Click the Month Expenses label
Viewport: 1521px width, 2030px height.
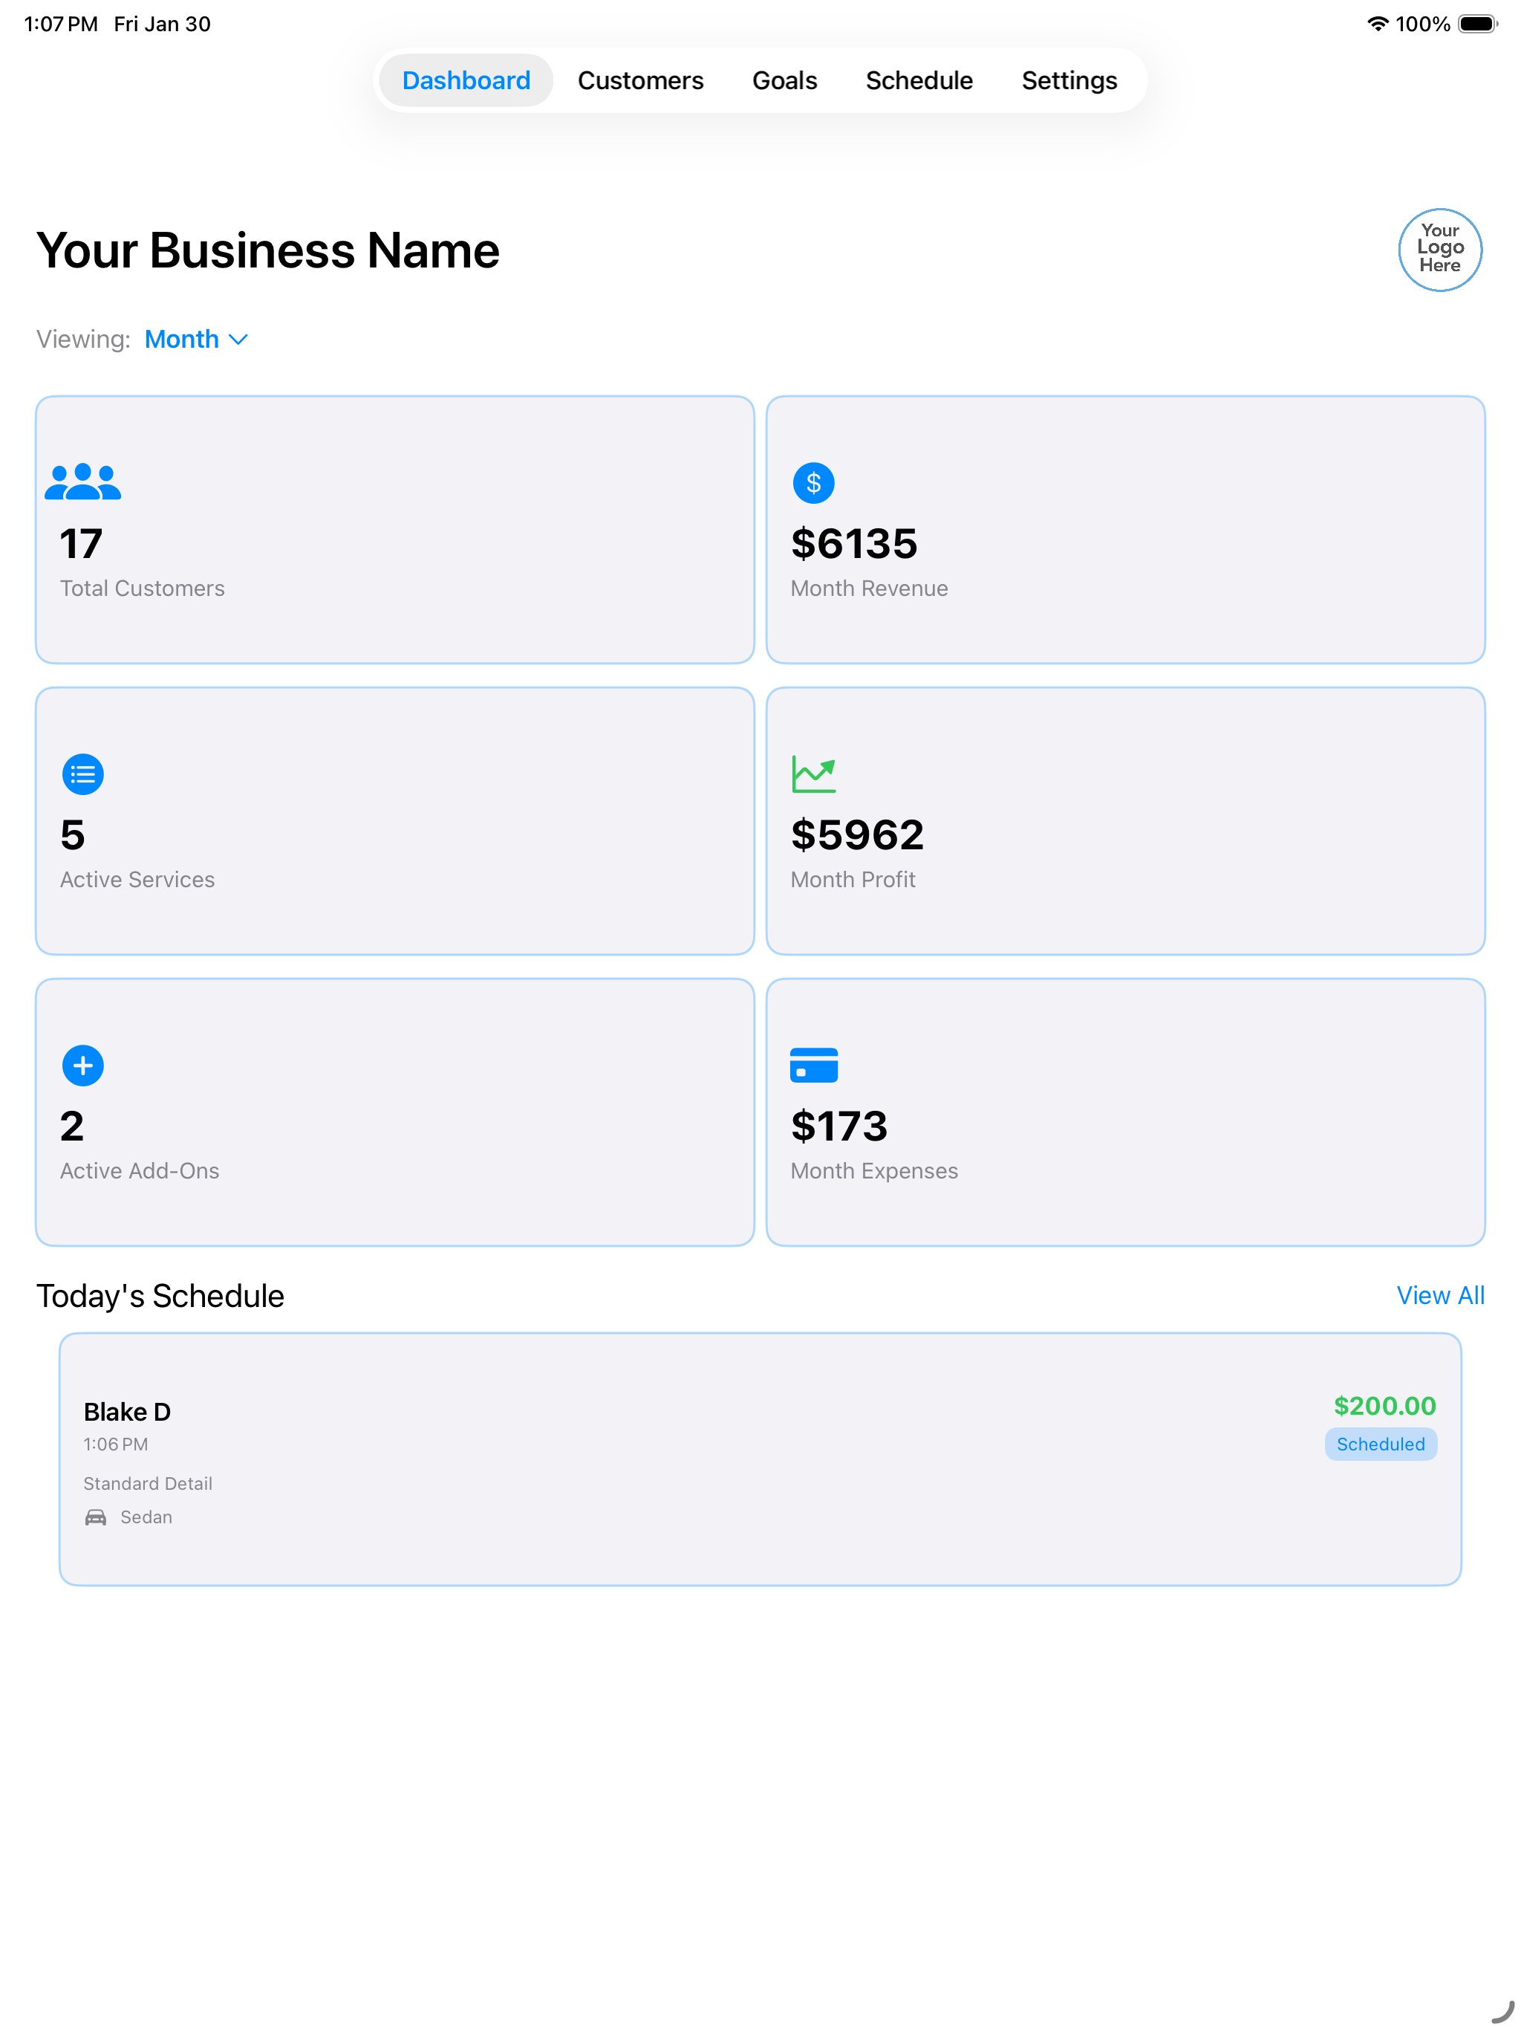[874, 1171]
